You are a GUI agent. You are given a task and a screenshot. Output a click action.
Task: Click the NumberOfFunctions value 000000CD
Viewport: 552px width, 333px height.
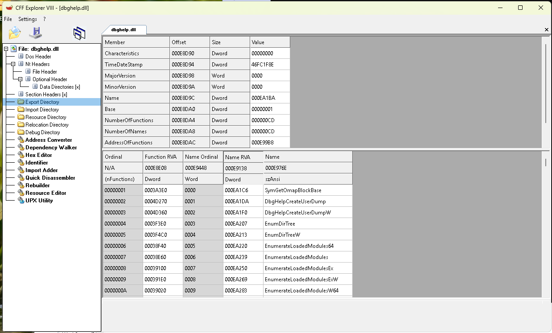click(x=270, y=120)
